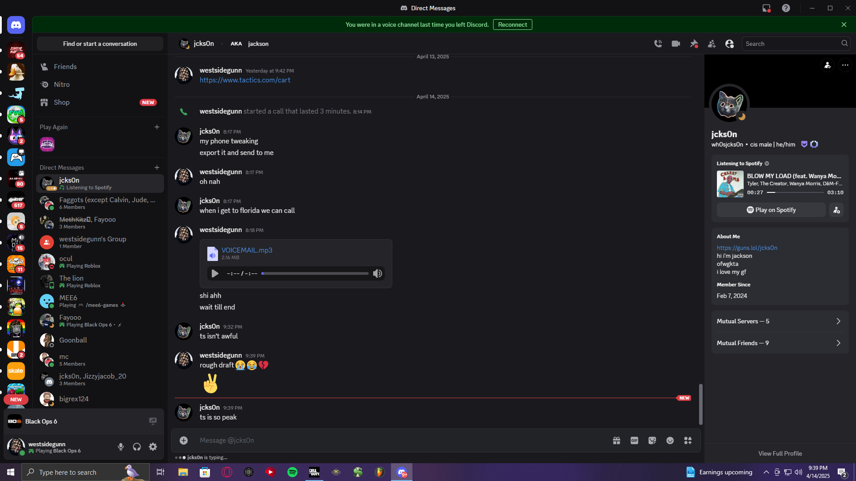Image resolution: width=856 pixels, height=481 pixels.
Task: Open the tactics.com cart link
Action: pos(245,80)
